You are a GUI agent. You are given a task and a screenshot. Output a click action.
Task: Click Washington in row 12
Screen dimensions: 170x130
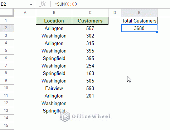[x=54, y=103]
